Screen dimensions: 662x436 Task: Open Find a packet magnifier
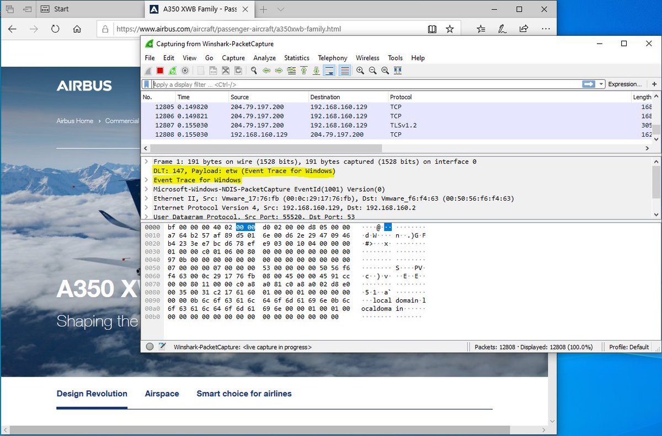coord(254,71)
